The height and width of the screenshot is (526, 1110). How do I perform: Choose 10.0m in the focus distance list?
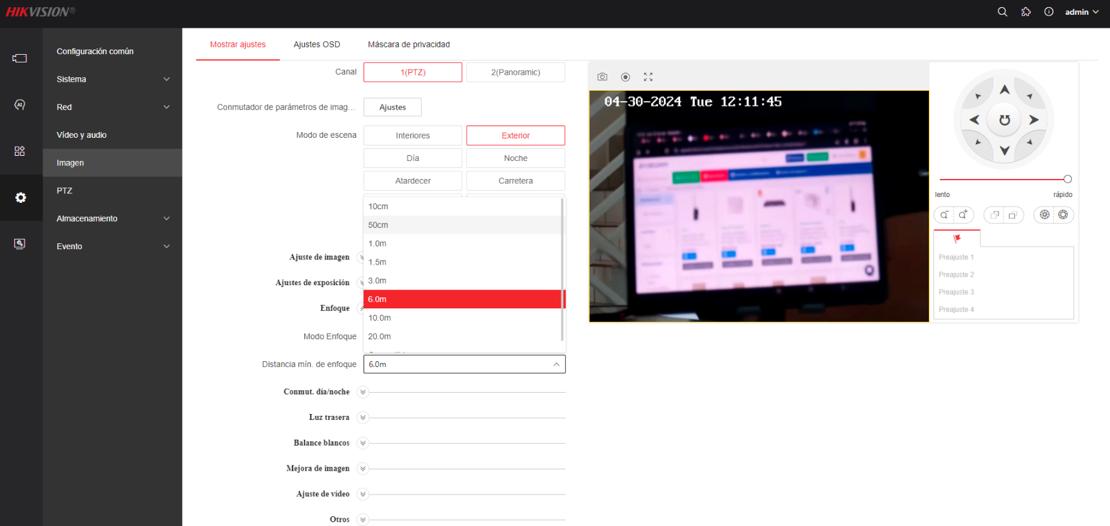pos(463,318)
